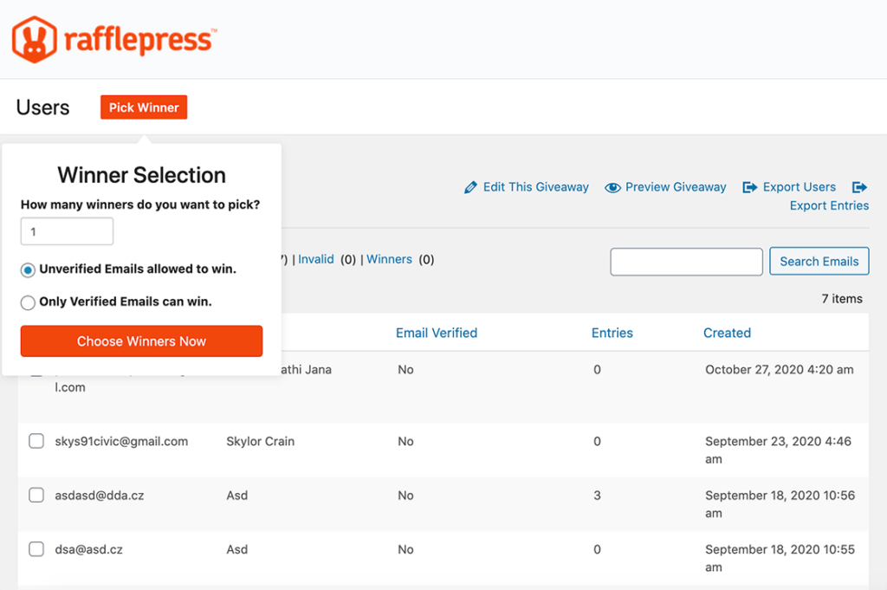Click the Search Emails button
Viewport: 887px width, 590px height.
click(x=819, y=261)
